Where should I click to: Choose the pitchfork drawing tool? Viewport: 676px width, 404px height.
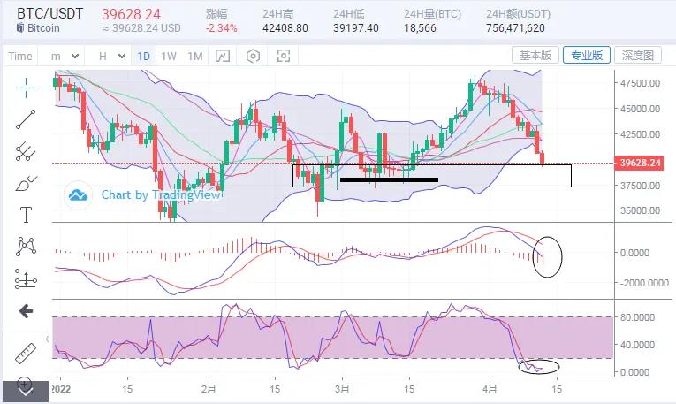pos(26,151)
